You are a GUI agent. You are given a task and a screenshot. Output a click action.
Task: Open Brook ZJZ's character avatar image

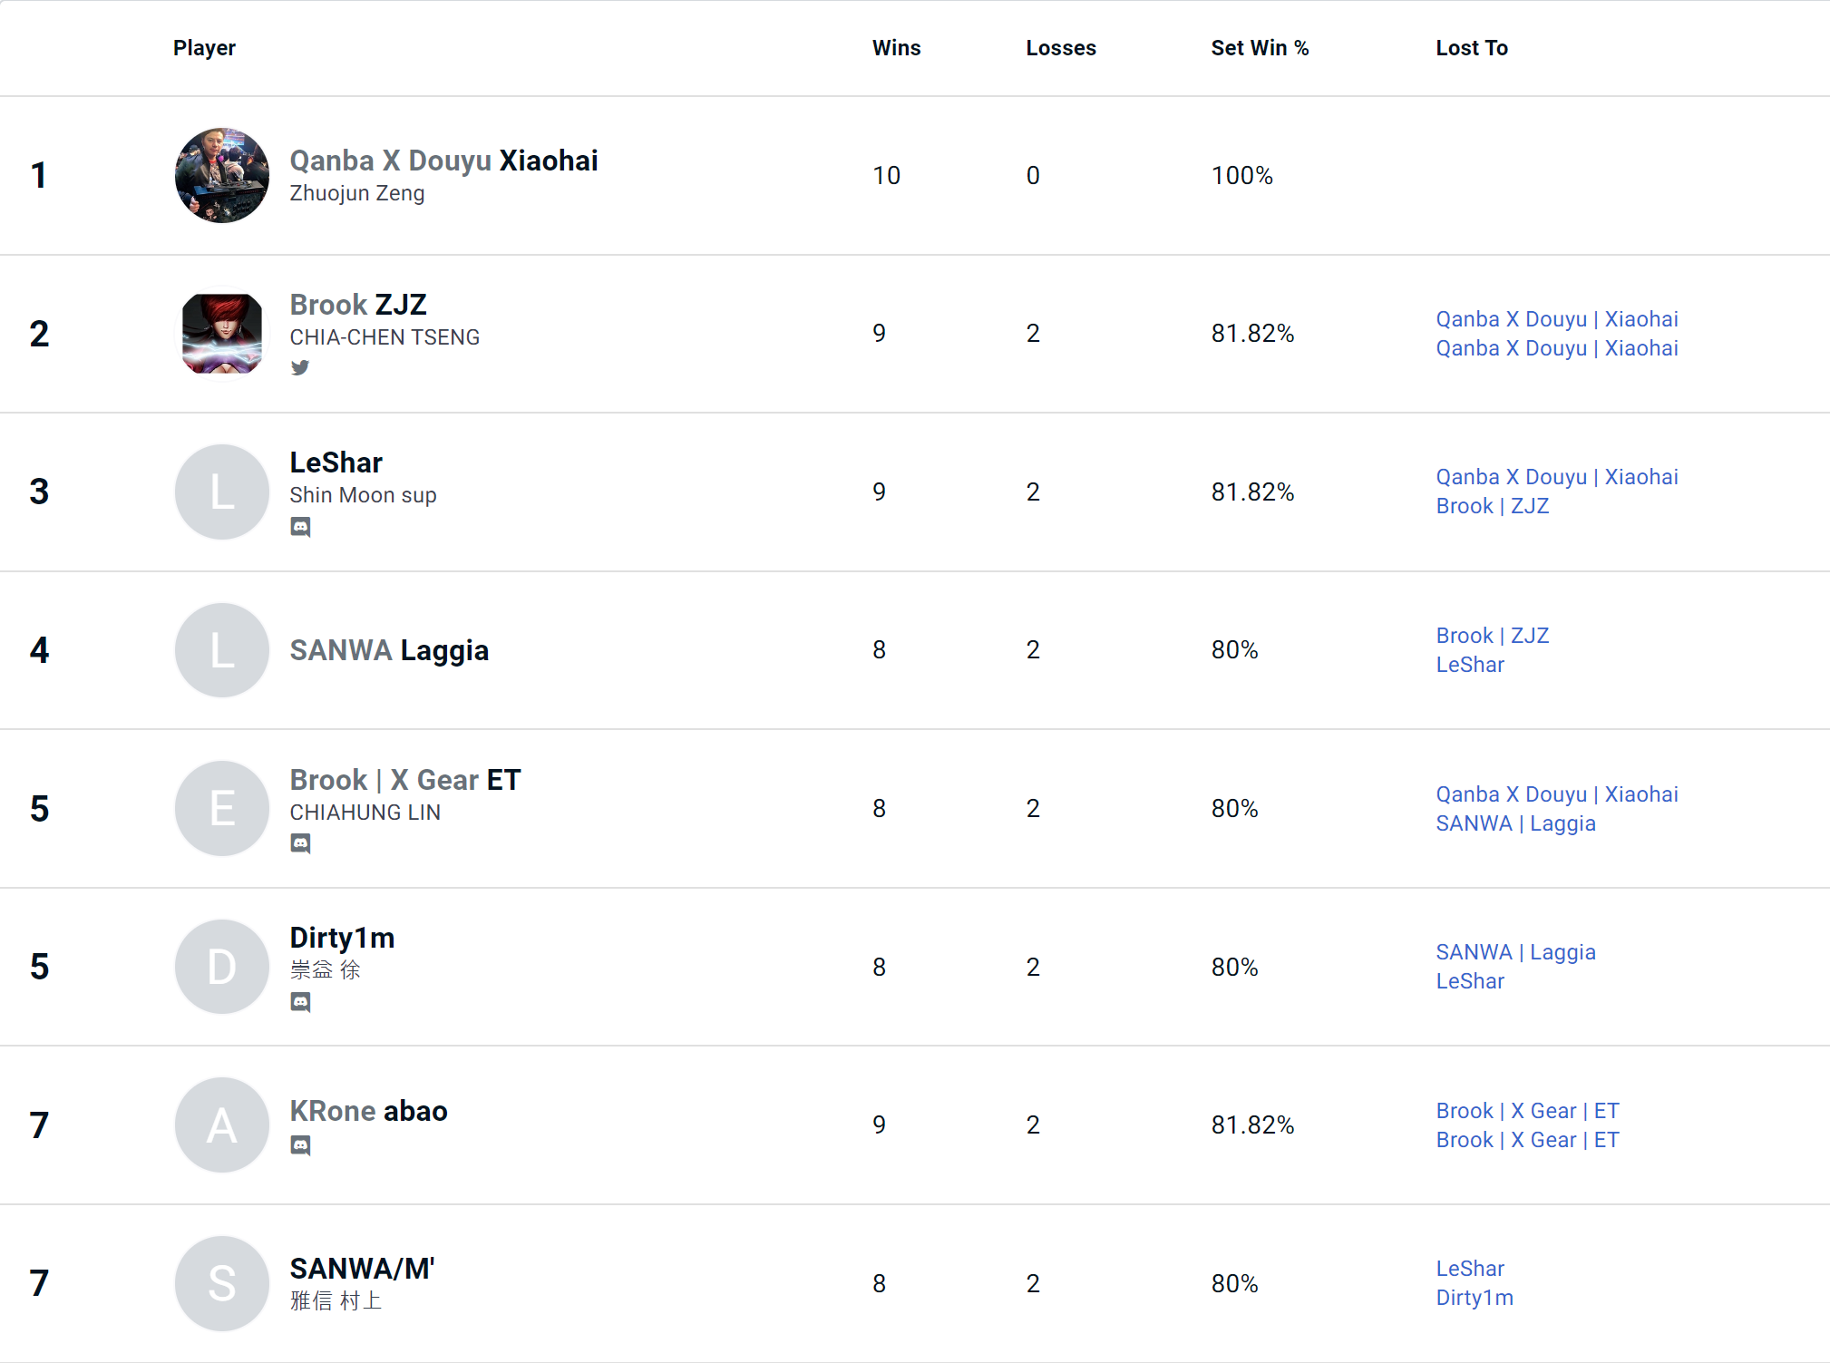(222, 334)
